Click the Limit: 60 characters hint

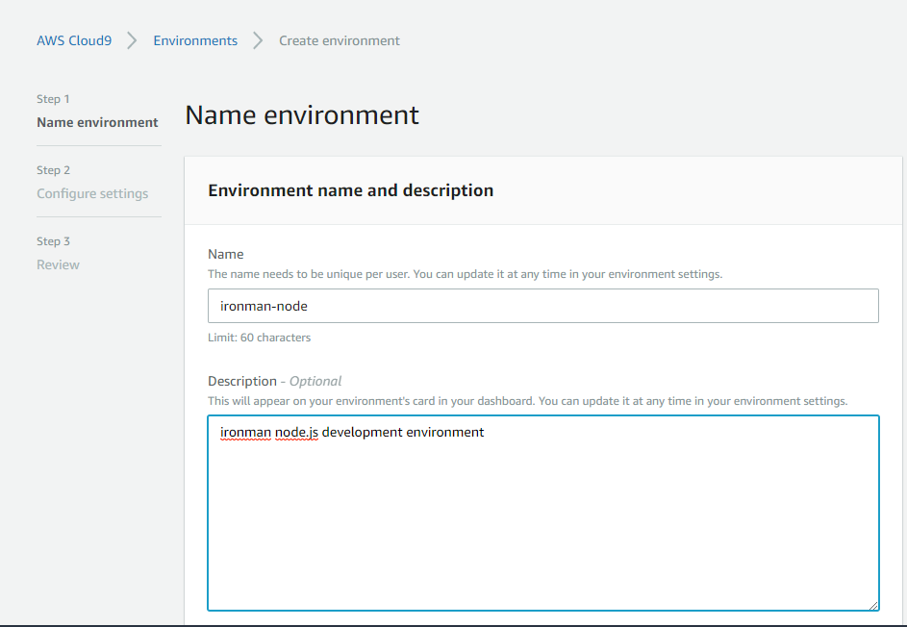(x=259, y=338)
